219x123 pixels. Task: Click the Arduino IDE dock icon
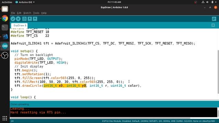click(x=5, y=46)
